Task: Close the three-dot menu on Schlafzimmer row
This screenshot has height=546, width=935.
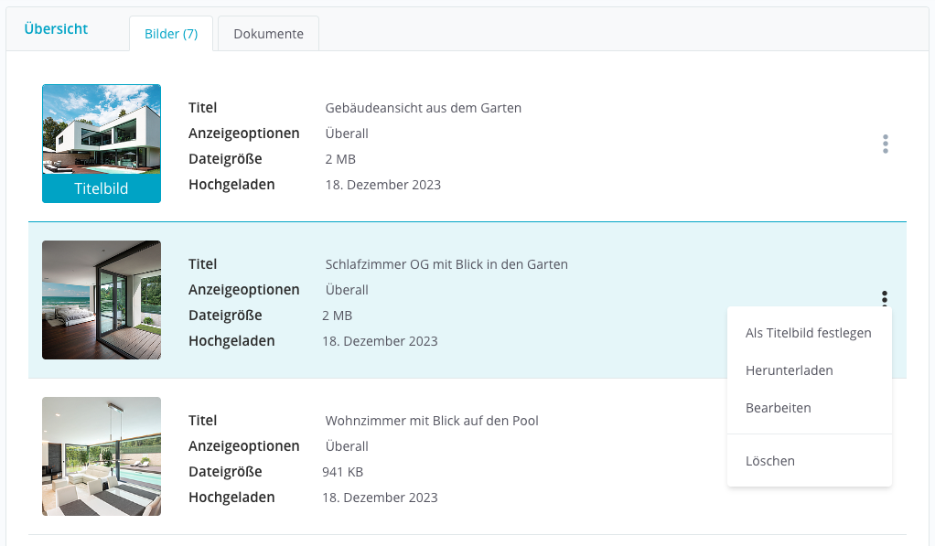Action: 885,297
